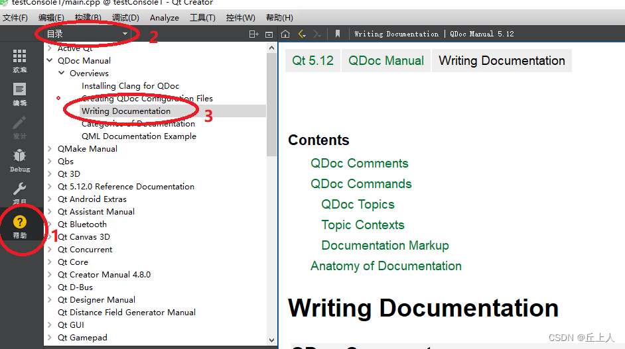Expand the Qt D-Bus node
The image size is (625, 349).
coord(50,287)
